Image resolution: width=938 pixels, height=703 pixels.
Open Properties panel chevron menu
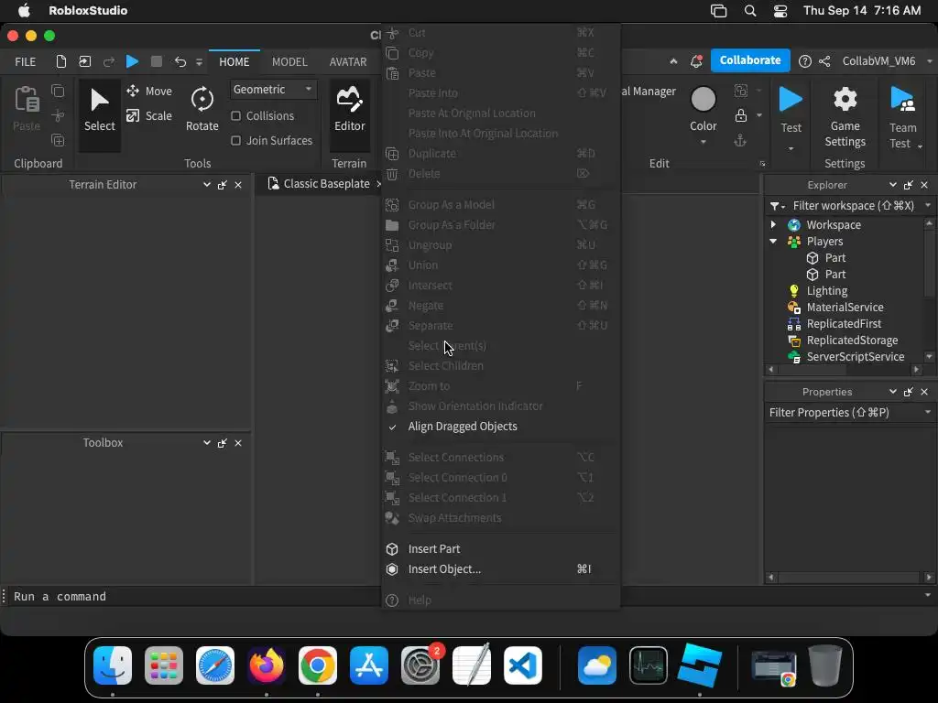pyautogui.click(x=893, y=392)
